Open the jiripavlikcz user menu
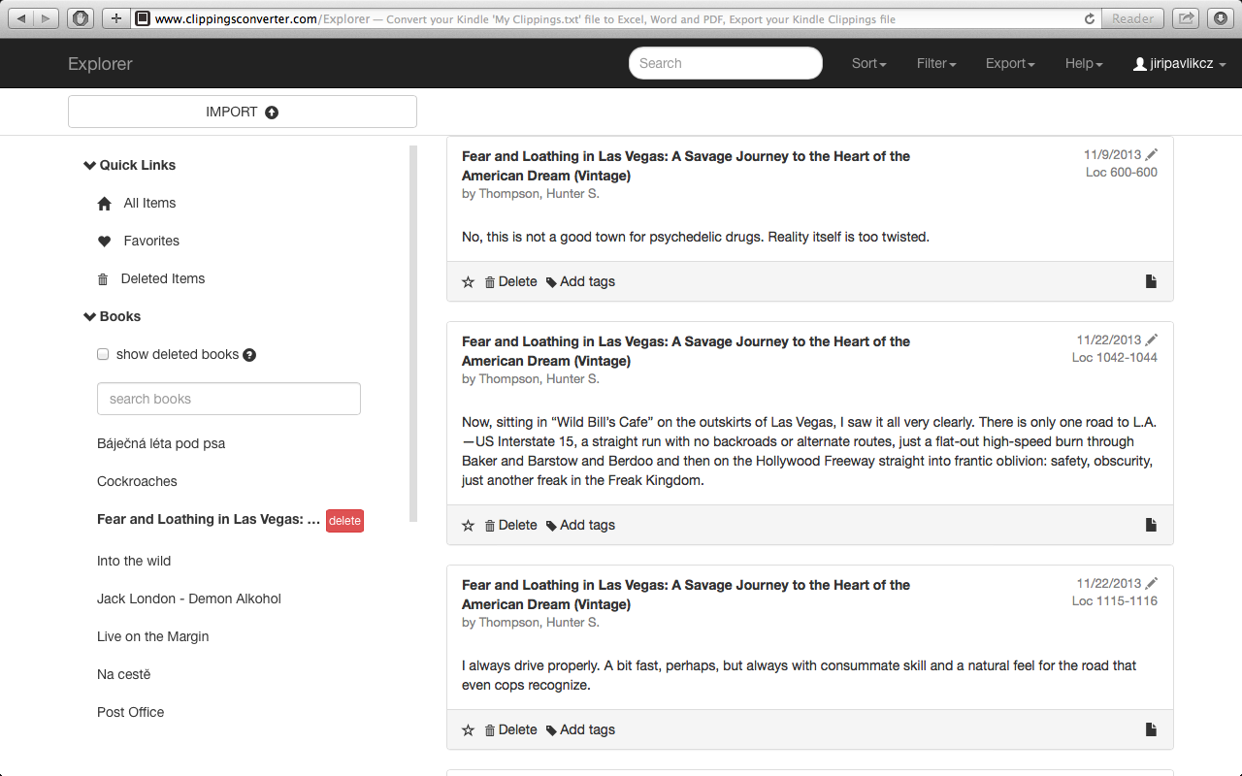Image resolution: width=1242 pixels, height=776 pixels. tap(1179, 63)
